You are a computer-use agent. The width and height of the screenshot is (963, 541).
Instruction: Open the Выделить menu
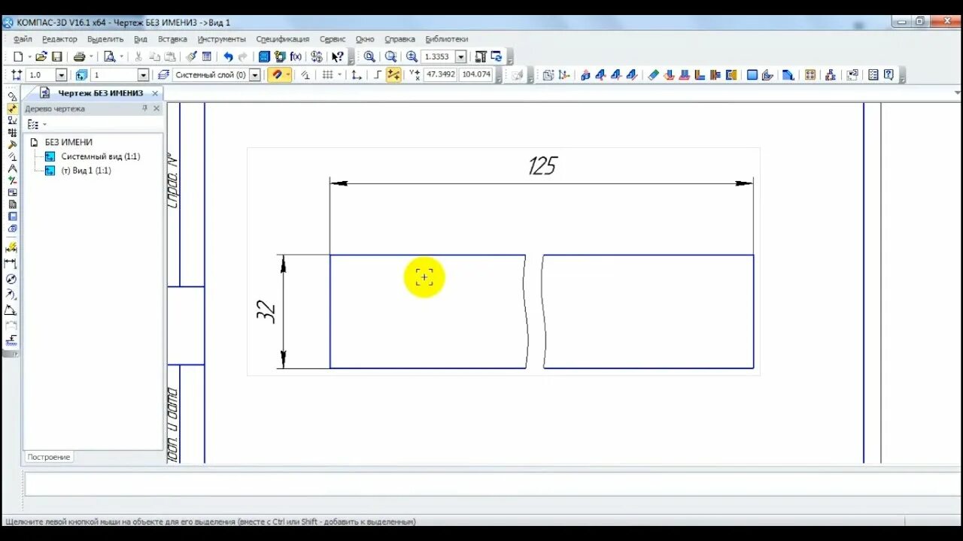[x=105, y=39]
